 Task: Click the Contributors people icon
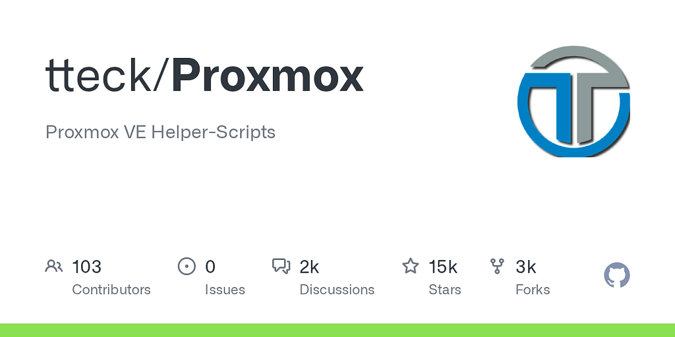coord(53,267)
